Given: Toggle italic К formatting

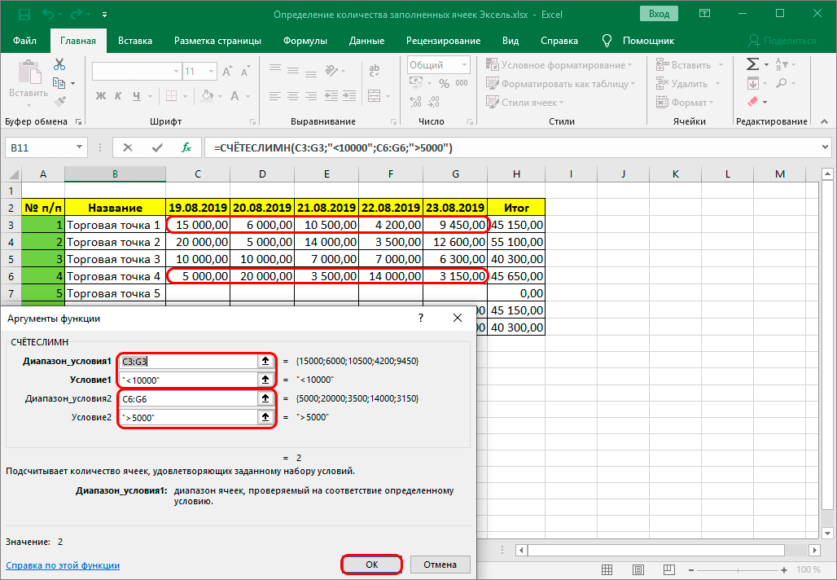Looking at the screenshot, I should (118, 96).
